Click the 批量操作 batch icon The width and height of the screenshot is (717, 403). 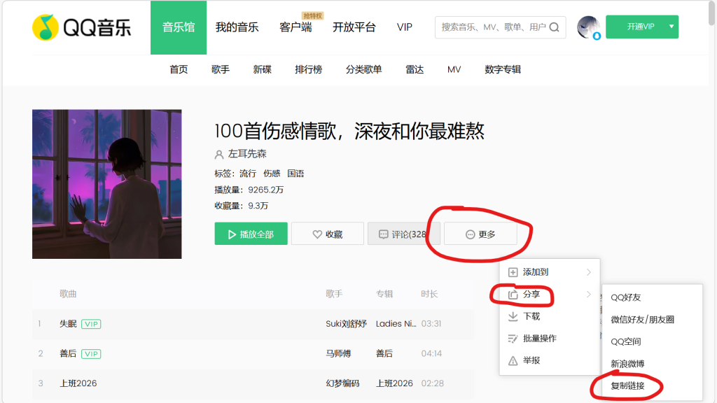coord(513,339)
